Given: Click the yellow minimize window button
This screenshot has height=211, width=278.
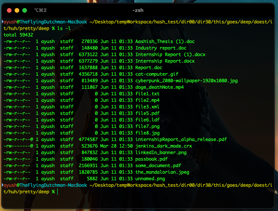Looking at the screenshot, I should pos(17,10).
